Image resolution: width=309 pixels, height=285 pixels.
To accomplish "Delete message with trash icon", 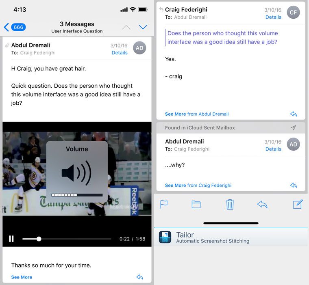I will [x=230, y=204].
